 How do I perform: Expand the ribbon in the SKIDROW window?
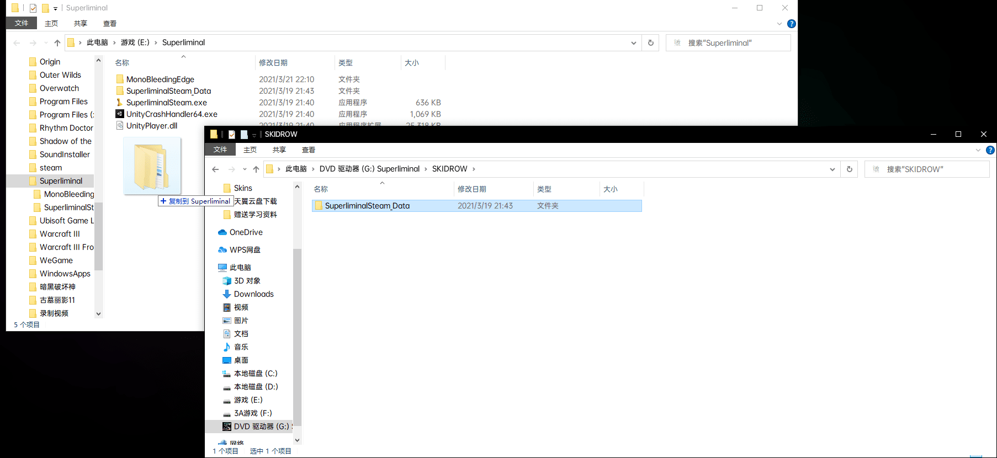(x=978, y=150)
